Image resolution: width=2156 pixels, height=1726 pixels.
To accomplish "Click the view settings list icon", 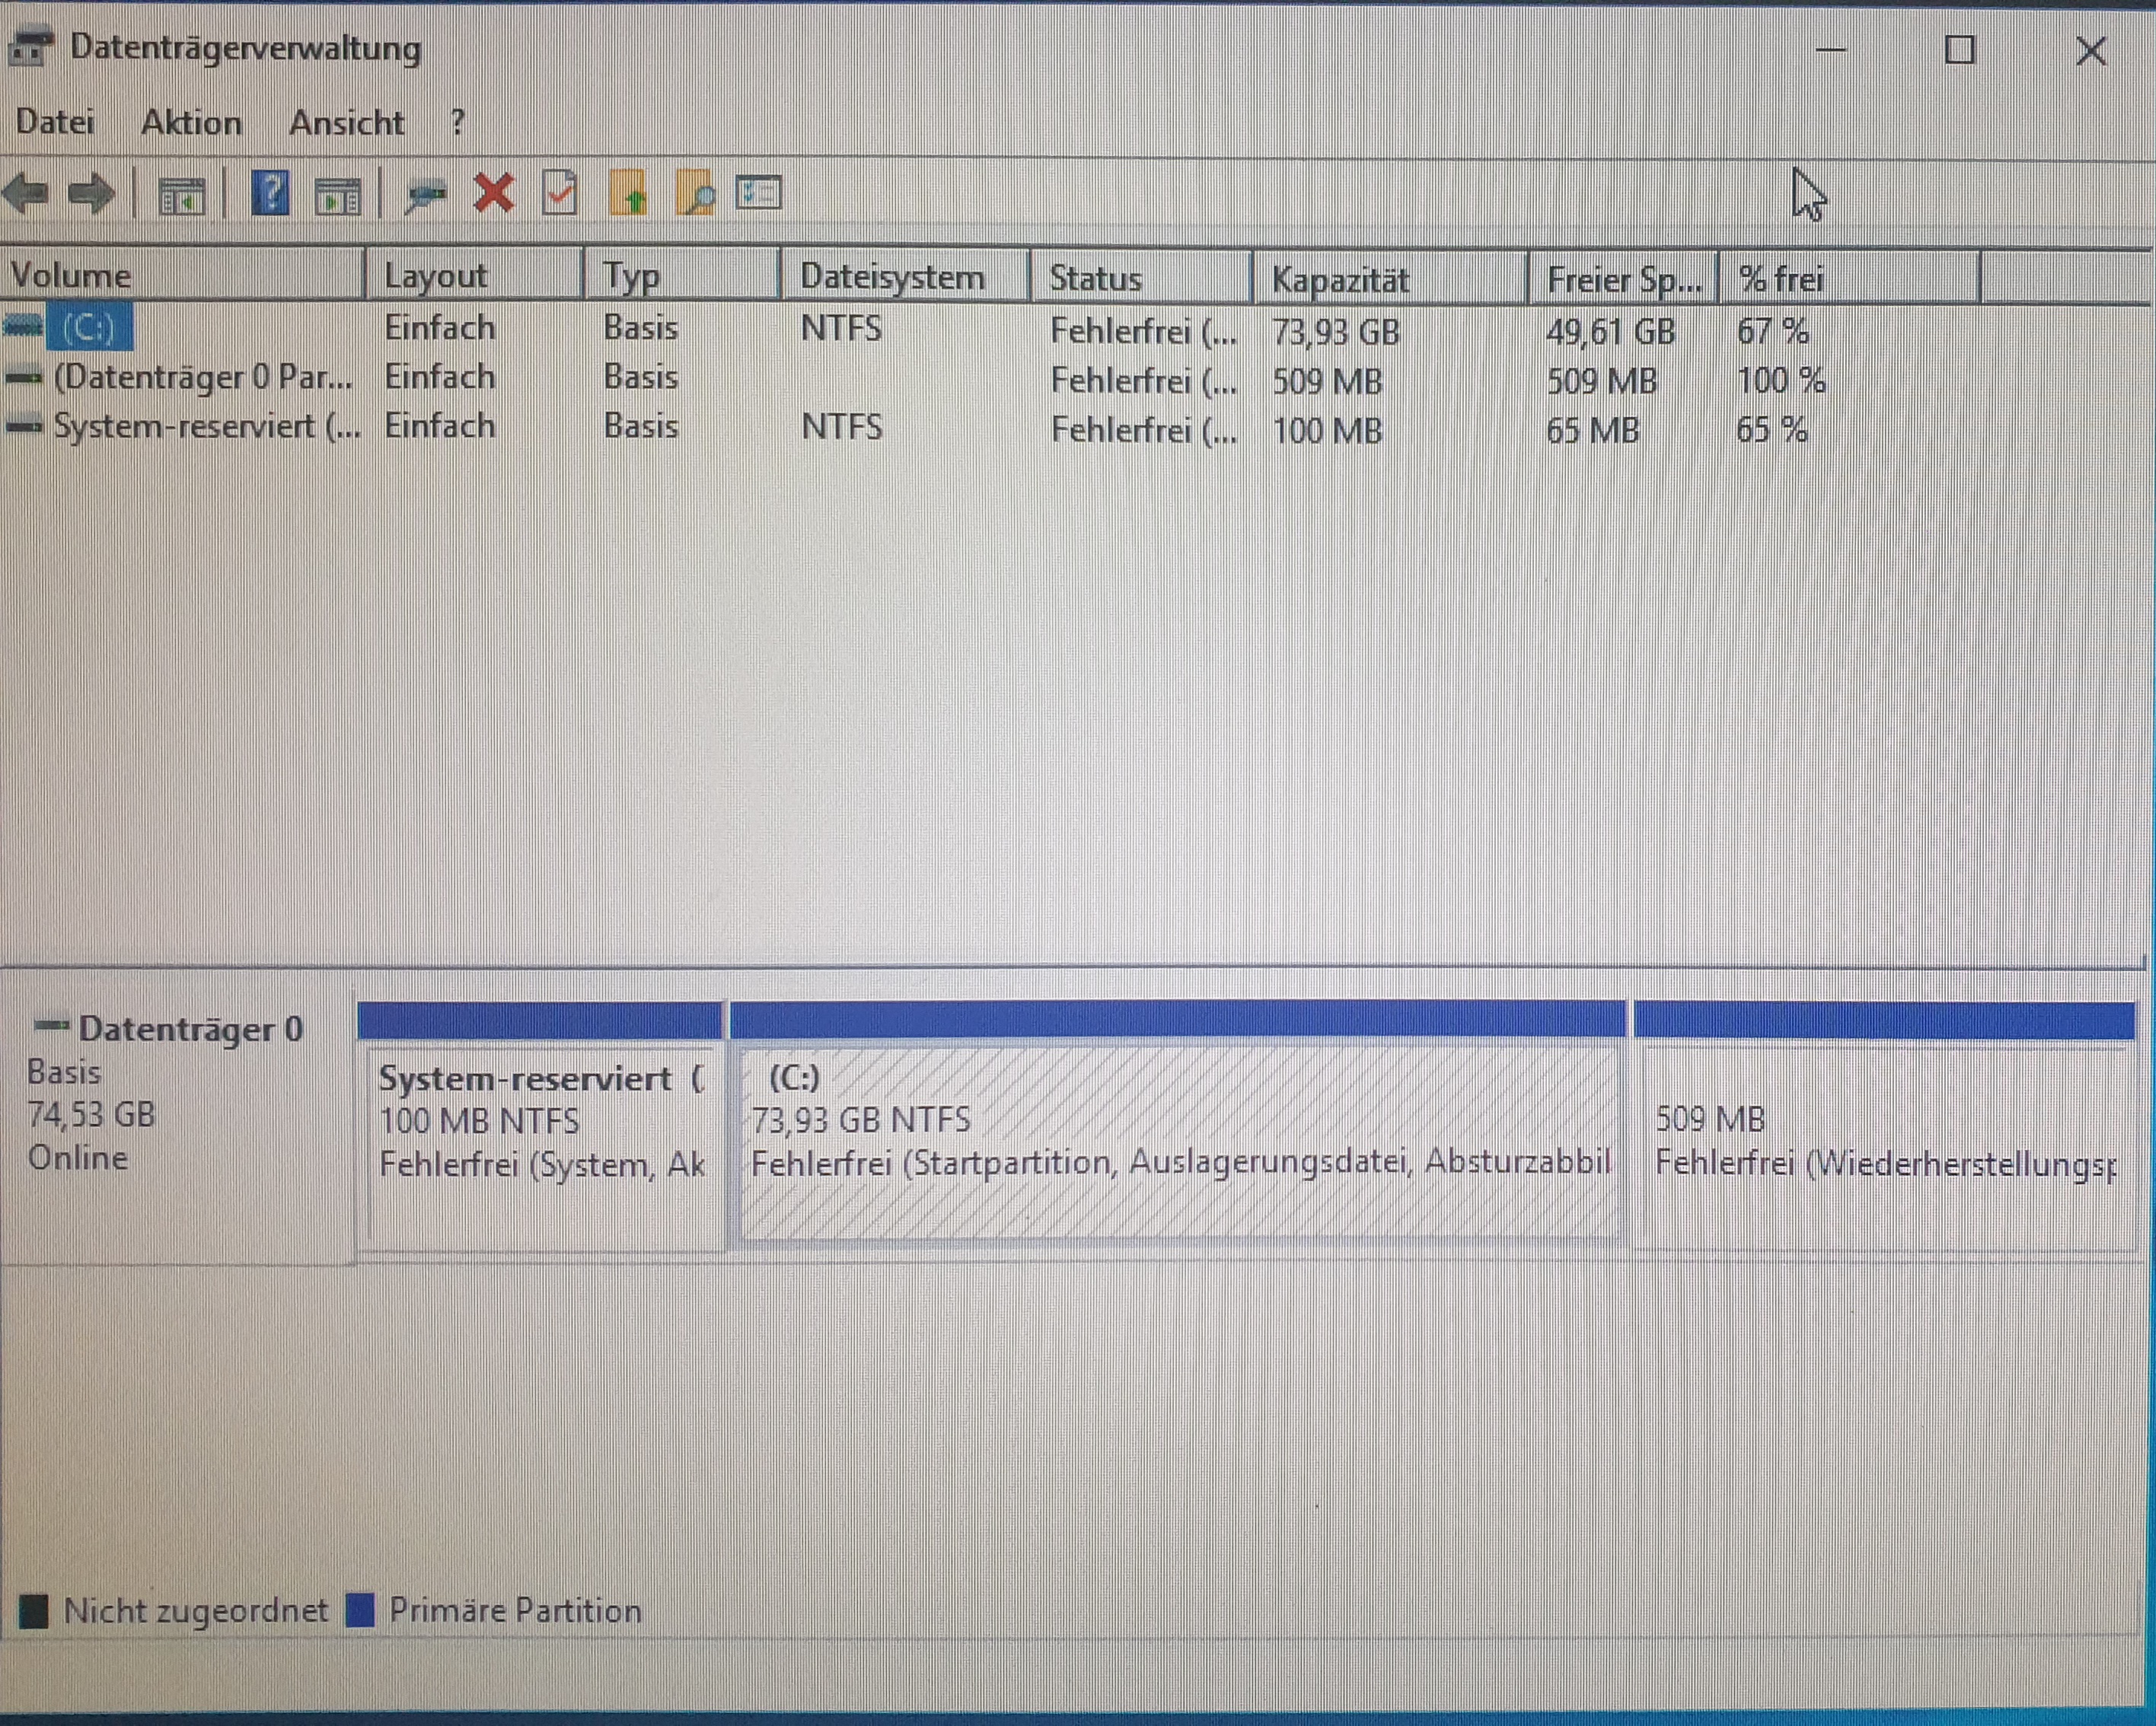I will point(759,192).
